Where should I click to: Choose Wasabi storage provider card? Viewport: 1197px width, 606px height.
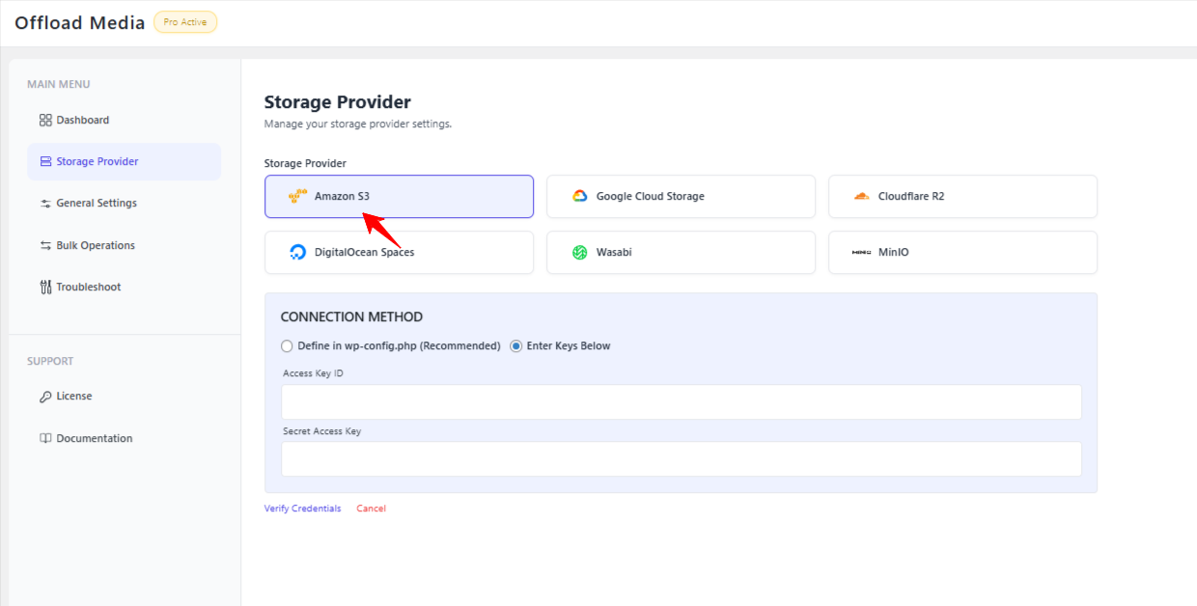(681, 253)
